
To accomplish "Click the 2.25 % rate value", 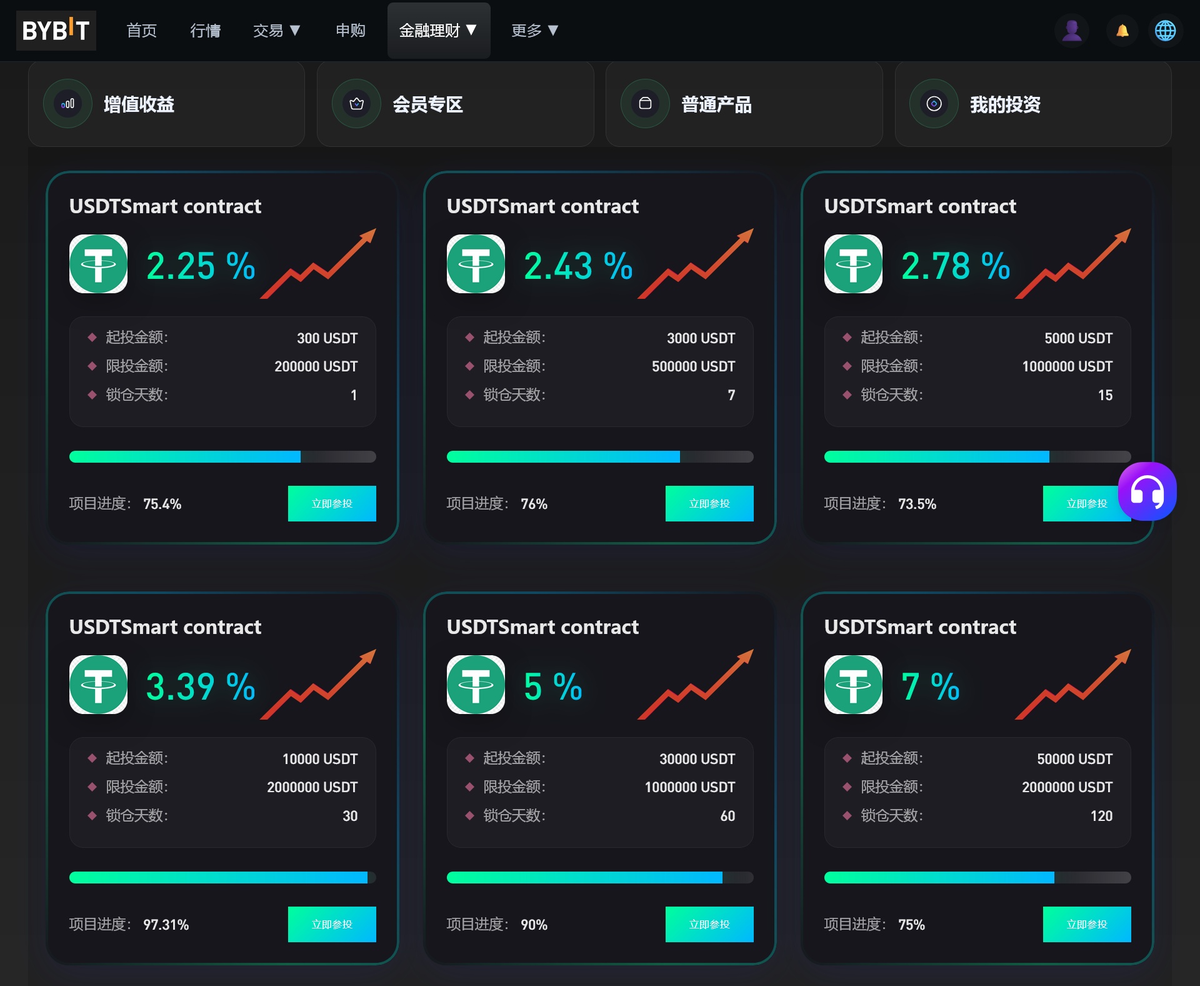I will coord(201,266).
